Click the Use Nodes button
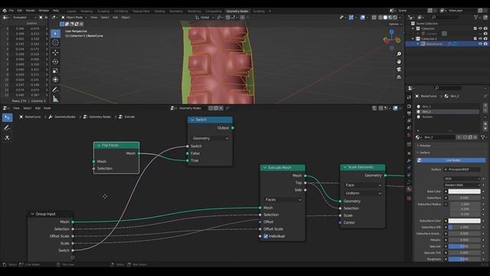Image resolution: width=490 pixels, height=276 pixels. click(x=451, y=160)
